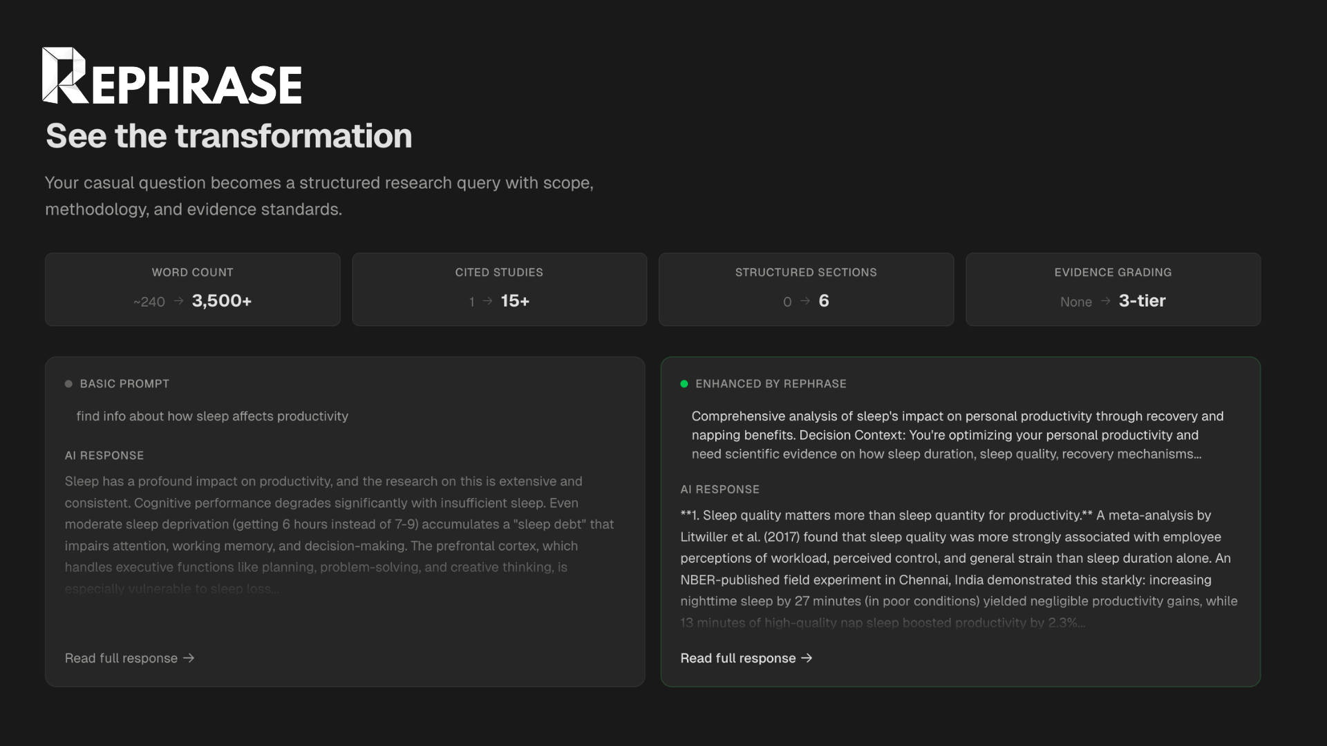Open the right Read full response link

[x=737, y=658]
